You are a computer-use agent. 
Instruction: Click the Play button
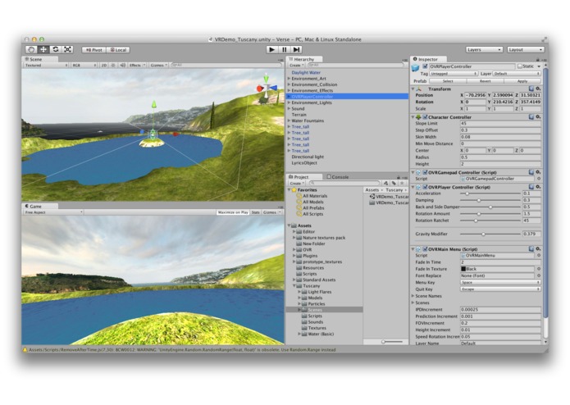click(271, 50)
